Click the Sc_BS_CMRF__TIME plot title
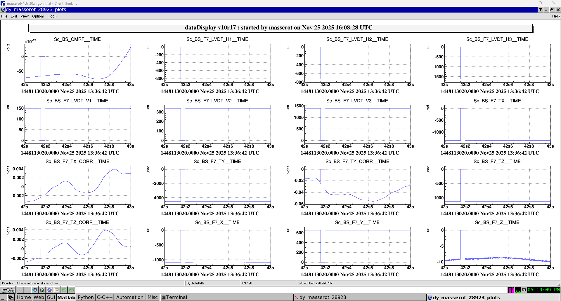This screenshot has height=301, width=561. [77, 39]
